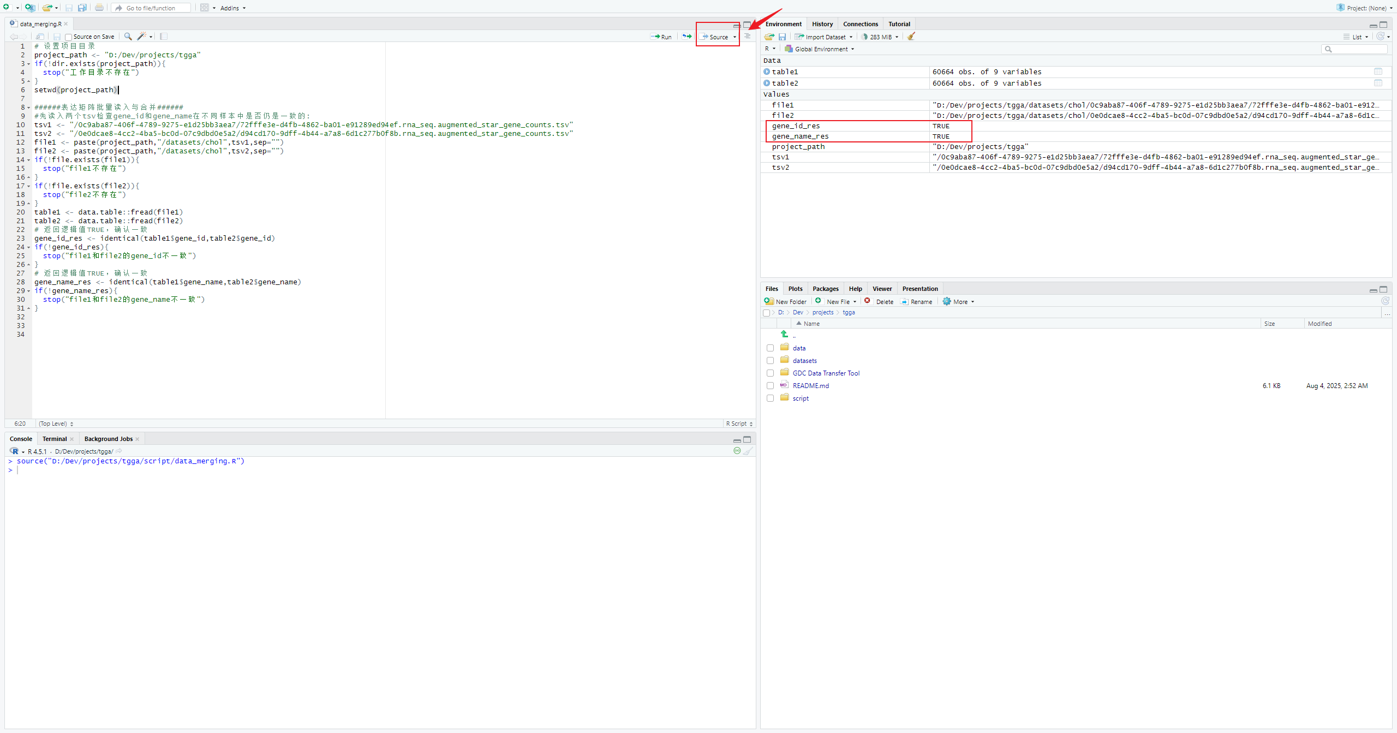
Task: Expand table2 object details
Action: [x=767, y=83]
